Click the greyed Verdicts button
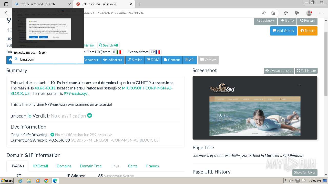The height and width of the screenshot is (184, 328). pyautogui.click(x=208, y=60)
